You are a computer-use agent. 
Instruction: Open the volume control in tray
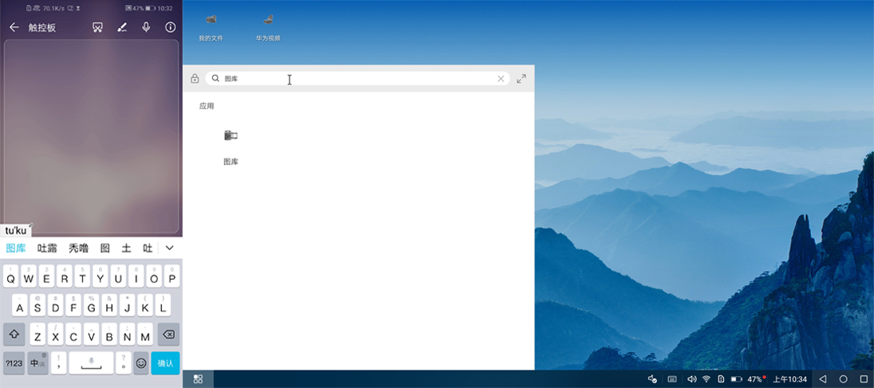tap(691, 379)
